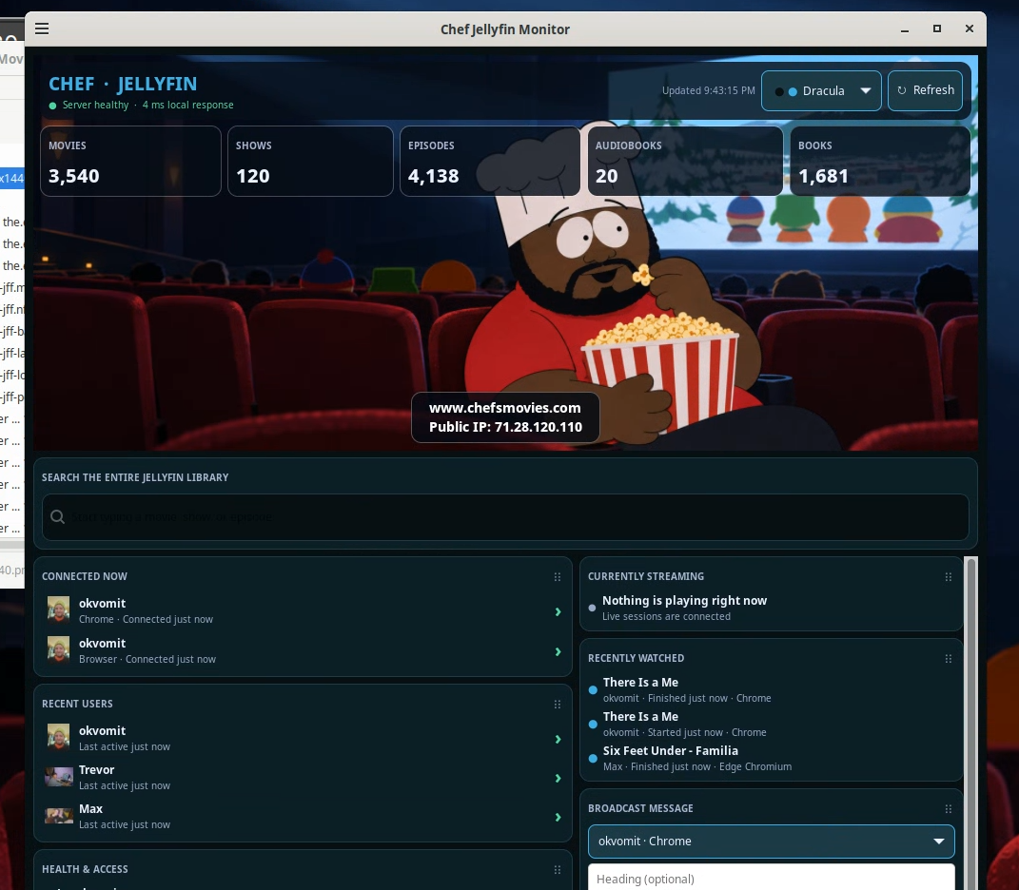Click the CHEF · JELLYFIN title
The height and width of the screenshot is (890, 1019).
(123, 84)
